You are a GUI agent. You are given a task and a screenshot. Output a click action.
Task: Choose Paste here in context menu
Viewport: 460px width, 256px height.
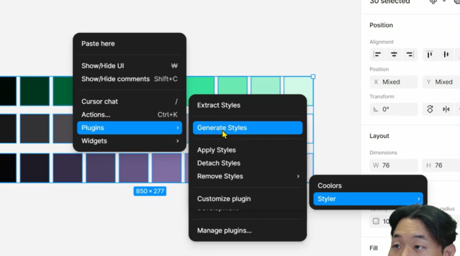(x=130, y=43)
